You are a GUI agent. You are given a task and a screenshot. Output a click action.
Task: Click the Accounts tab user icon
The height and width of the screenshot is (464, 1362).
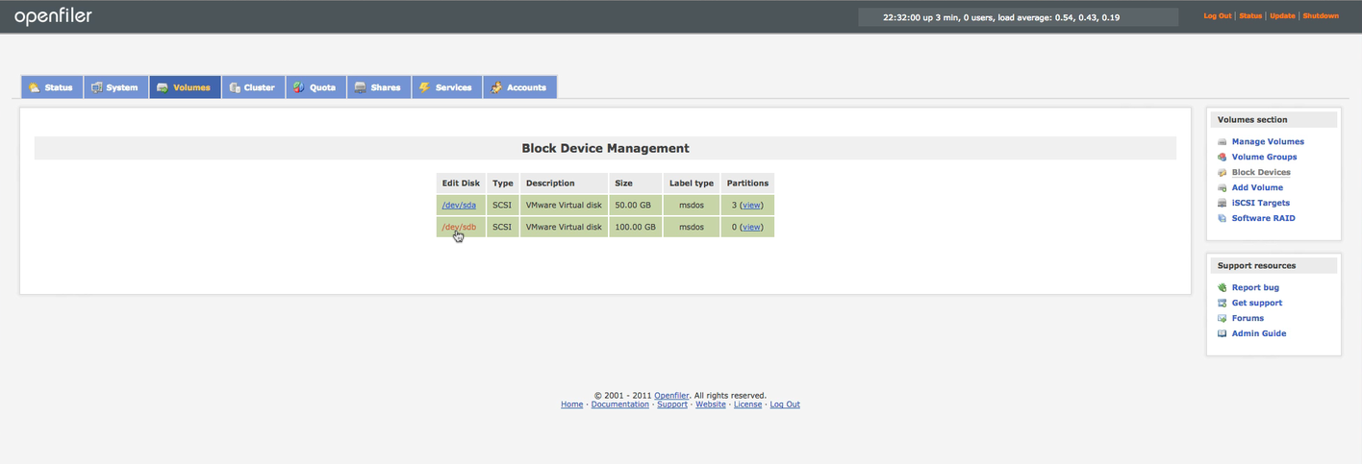pyautogui.click(x=496, y=87)
